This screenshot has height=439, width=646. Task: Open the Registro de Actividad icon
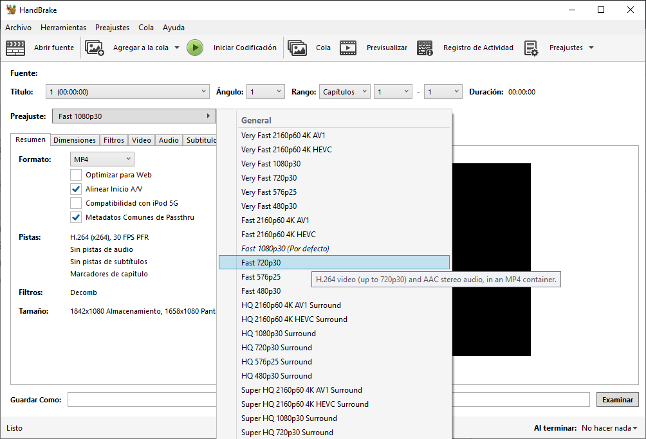click(425, 48)
